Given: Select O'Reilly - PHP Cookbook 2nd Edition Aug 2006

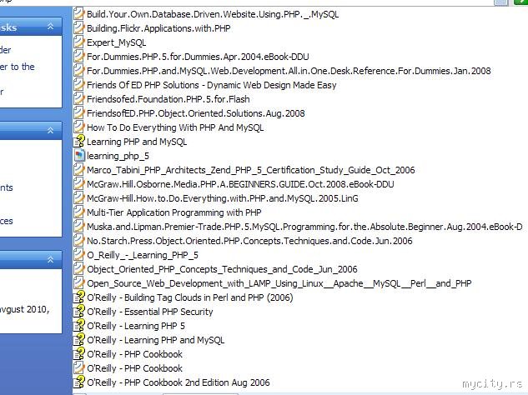Looking at the screenshot, I should pyautogui.click(x=179, y=382).
